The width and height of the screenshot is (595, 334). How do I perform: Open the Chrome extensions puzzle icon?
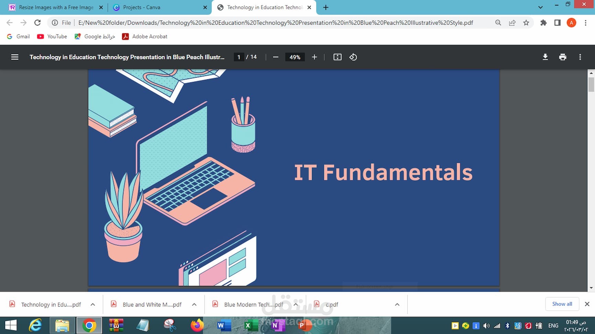coord(543,23)
